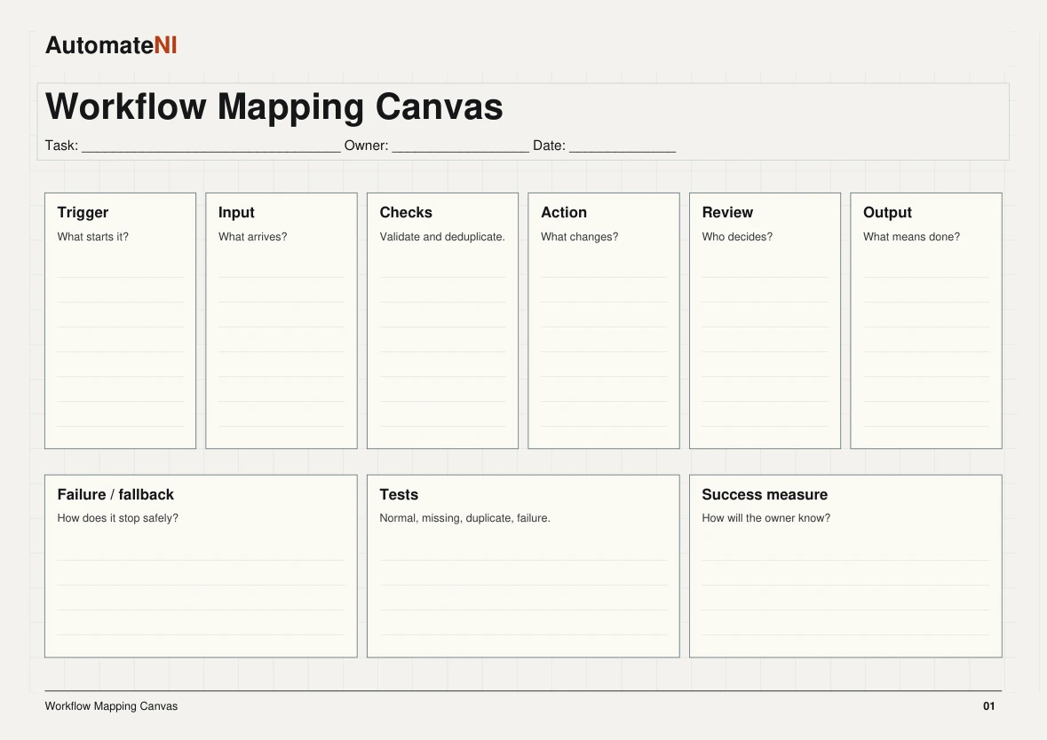The image size is (1047, 740).
Task: Click the 'Owner:' label
Action: (366, 146)
